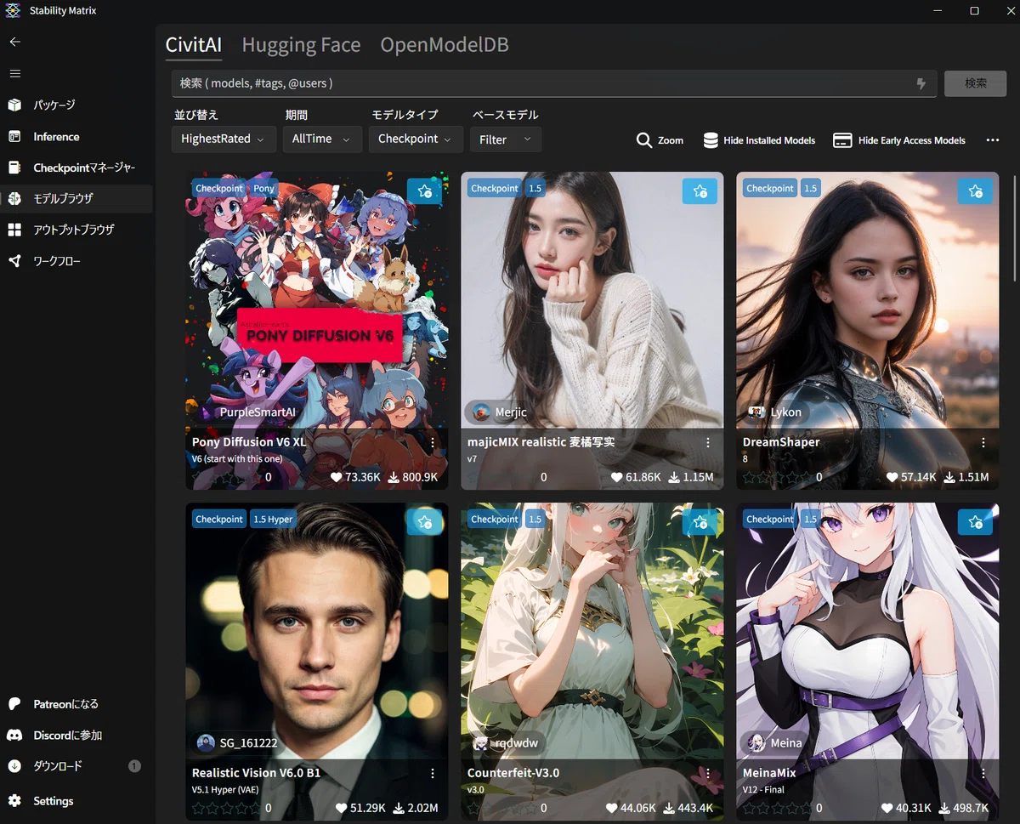
Task: Toggle Hide Installed Models
Action: 759,140
